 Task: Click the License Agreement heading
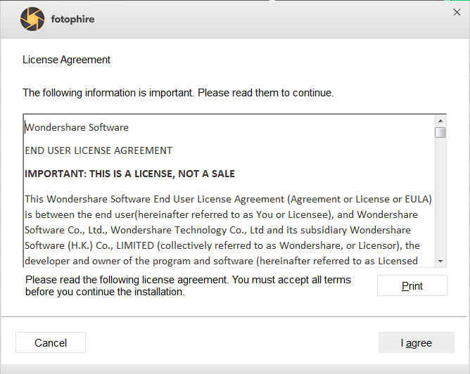click(67, 60)
